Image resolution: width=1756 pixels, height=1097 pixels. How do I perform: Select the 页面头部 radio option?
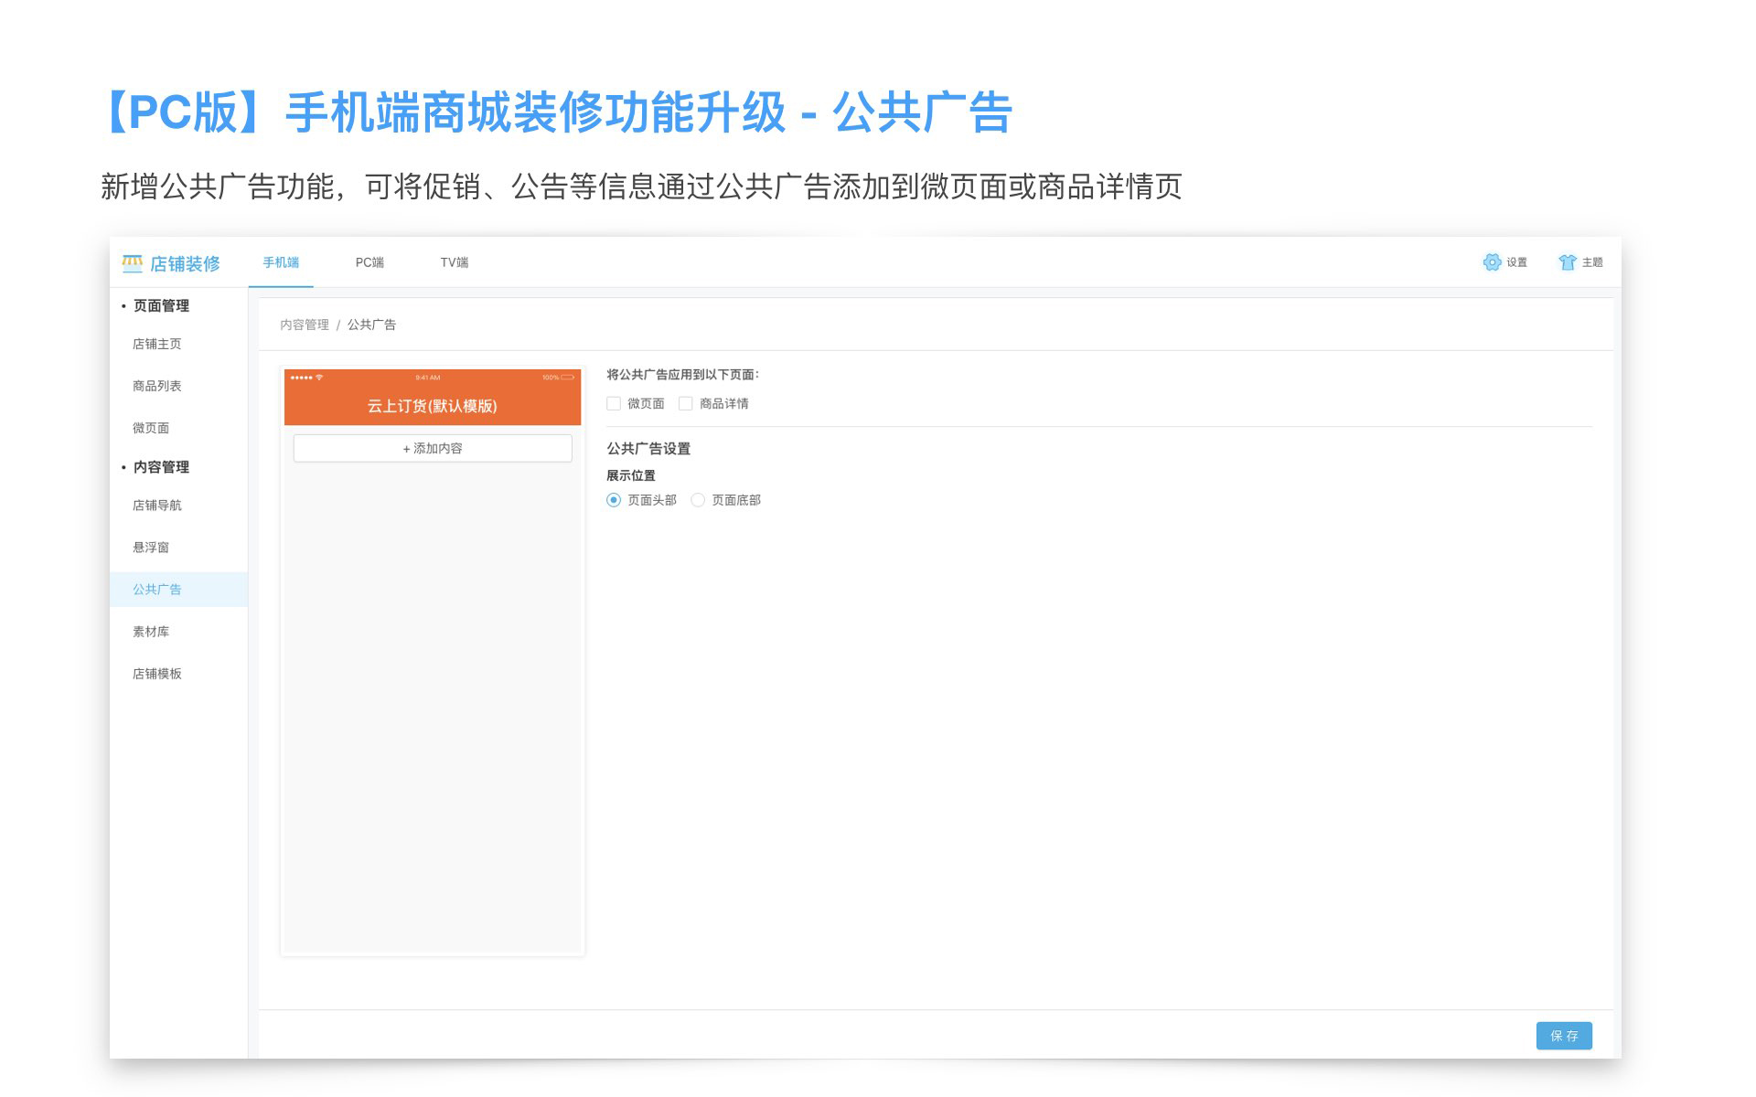[614, 500]
